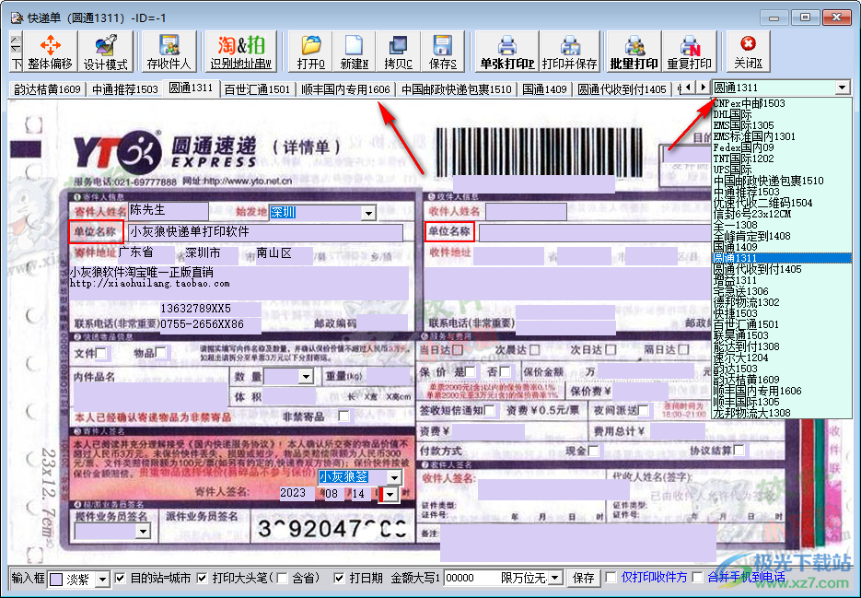Toggle 目的站=城市 checkbox
Image resolution: width=861 pixels, height=598 pixels.
point(121,578)
